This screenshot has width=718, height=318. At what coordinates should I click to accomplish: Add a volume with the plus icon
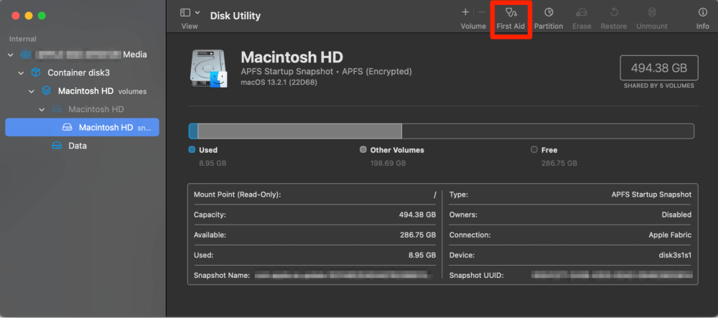pos(465,12)
